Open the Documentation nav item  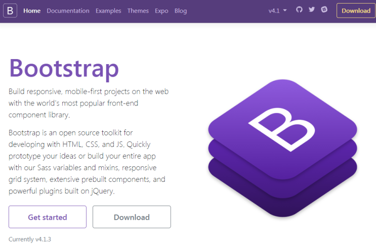(x=68, y=11)
